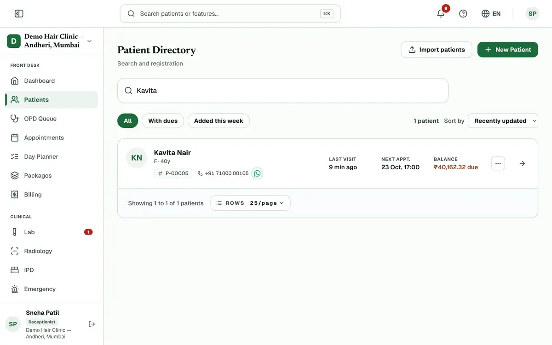Viewport: 552px width, 345px height.
Task: Click the globe language icon
Action: [485, 14]
